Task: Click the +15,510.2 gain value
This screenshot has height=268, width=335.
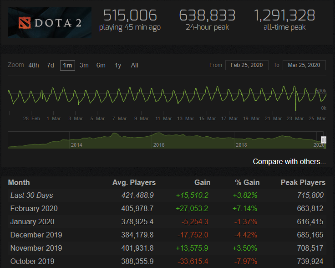Action: pos(192,195)
